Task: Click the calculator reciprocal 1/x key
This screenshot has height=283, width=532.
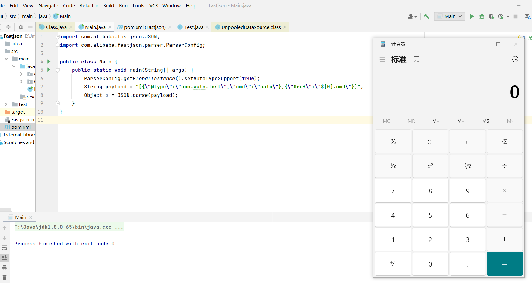Action: click(393, 166)
